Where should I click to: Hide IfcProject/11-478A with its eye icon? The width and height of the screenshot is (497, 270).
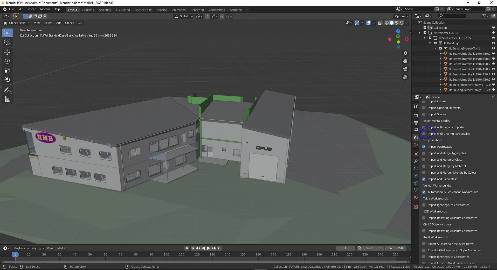[x=493, y=33]
